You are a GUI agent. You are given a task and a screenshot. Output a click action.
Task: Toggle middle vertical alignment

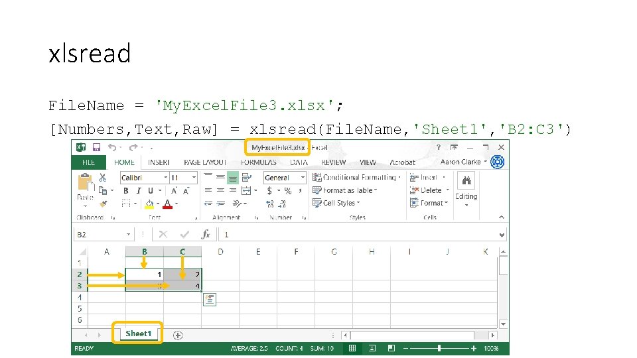(220, 177)
